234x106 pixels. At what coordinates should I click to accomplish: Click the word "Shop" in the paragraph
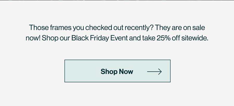50,38
